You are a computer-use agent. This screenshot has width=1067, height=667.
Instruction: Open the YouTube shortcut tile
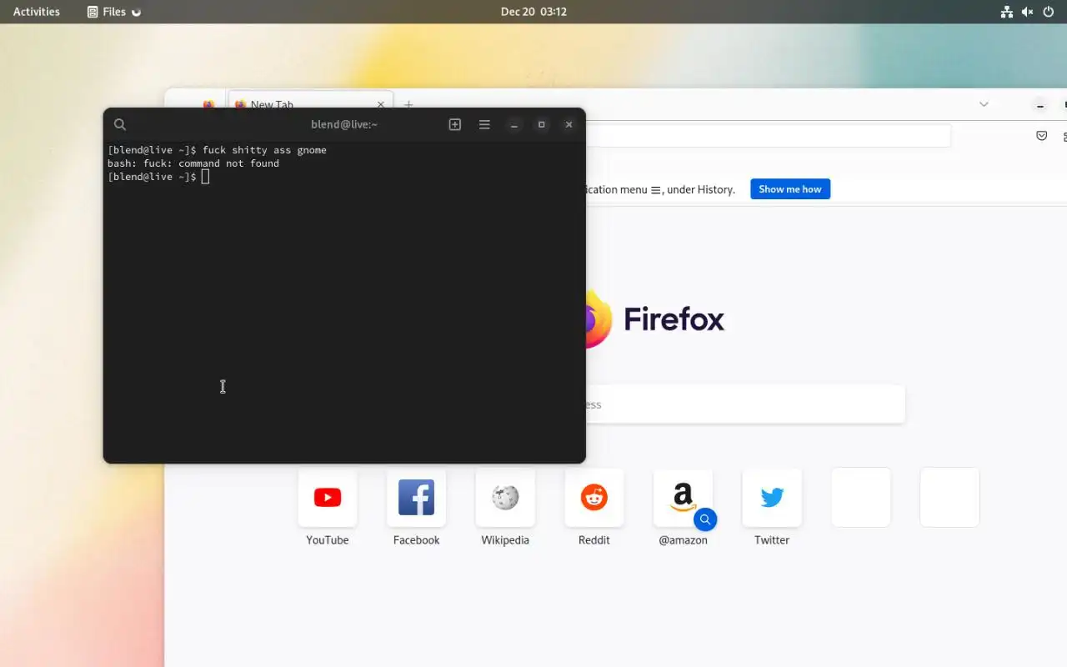[328, 498]
